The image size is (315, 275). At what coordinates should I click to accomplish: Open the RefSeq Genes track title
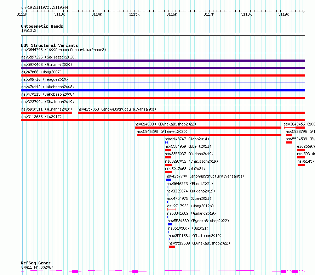[x=36, y=263]
